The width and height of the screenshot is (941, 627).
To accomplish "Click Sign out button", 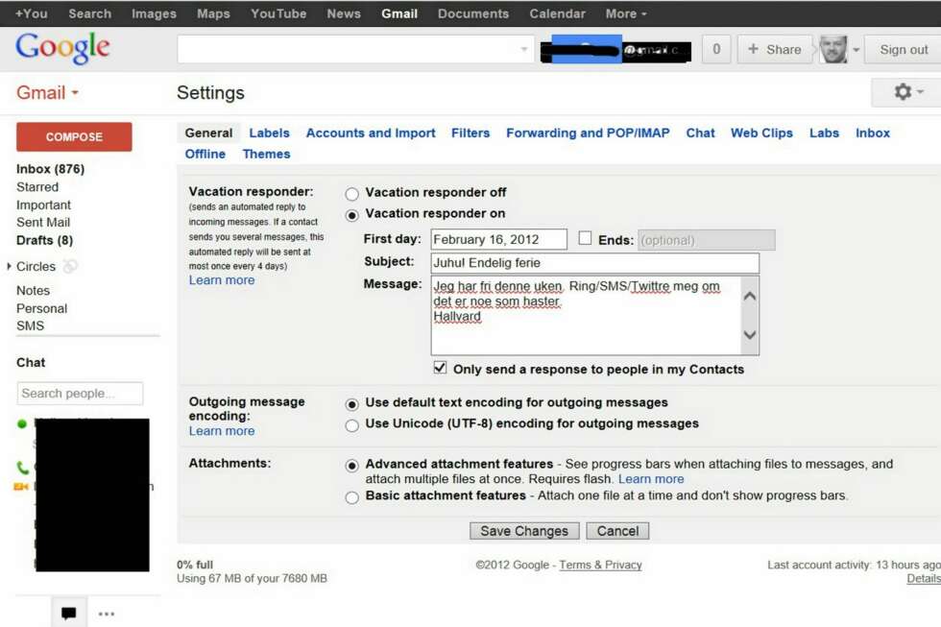I will coord(903,49).
